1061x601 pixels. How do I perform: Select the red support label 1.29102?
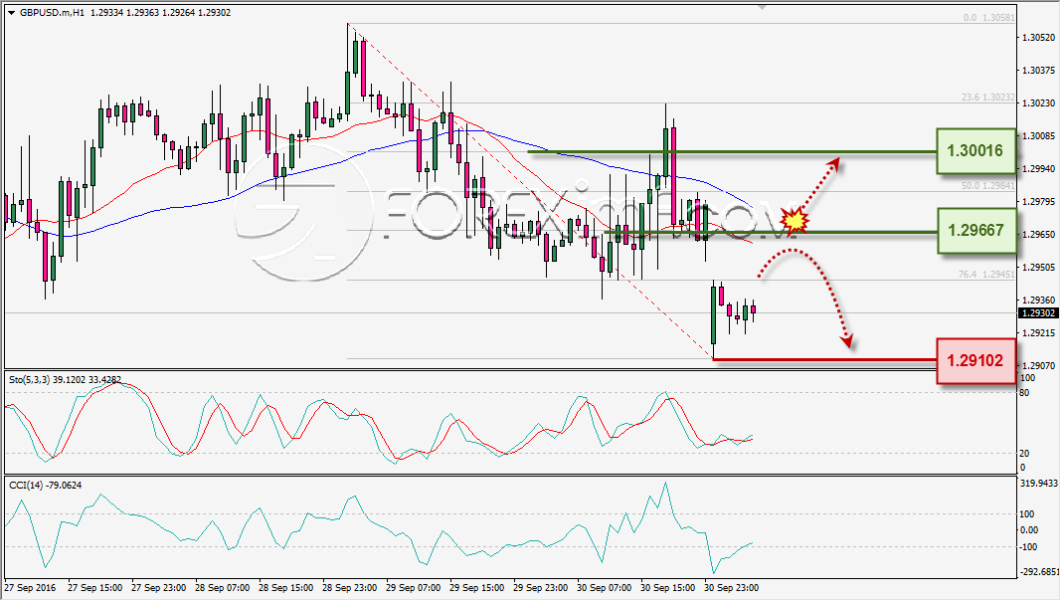pyautogui.click(x=975, y=361)
